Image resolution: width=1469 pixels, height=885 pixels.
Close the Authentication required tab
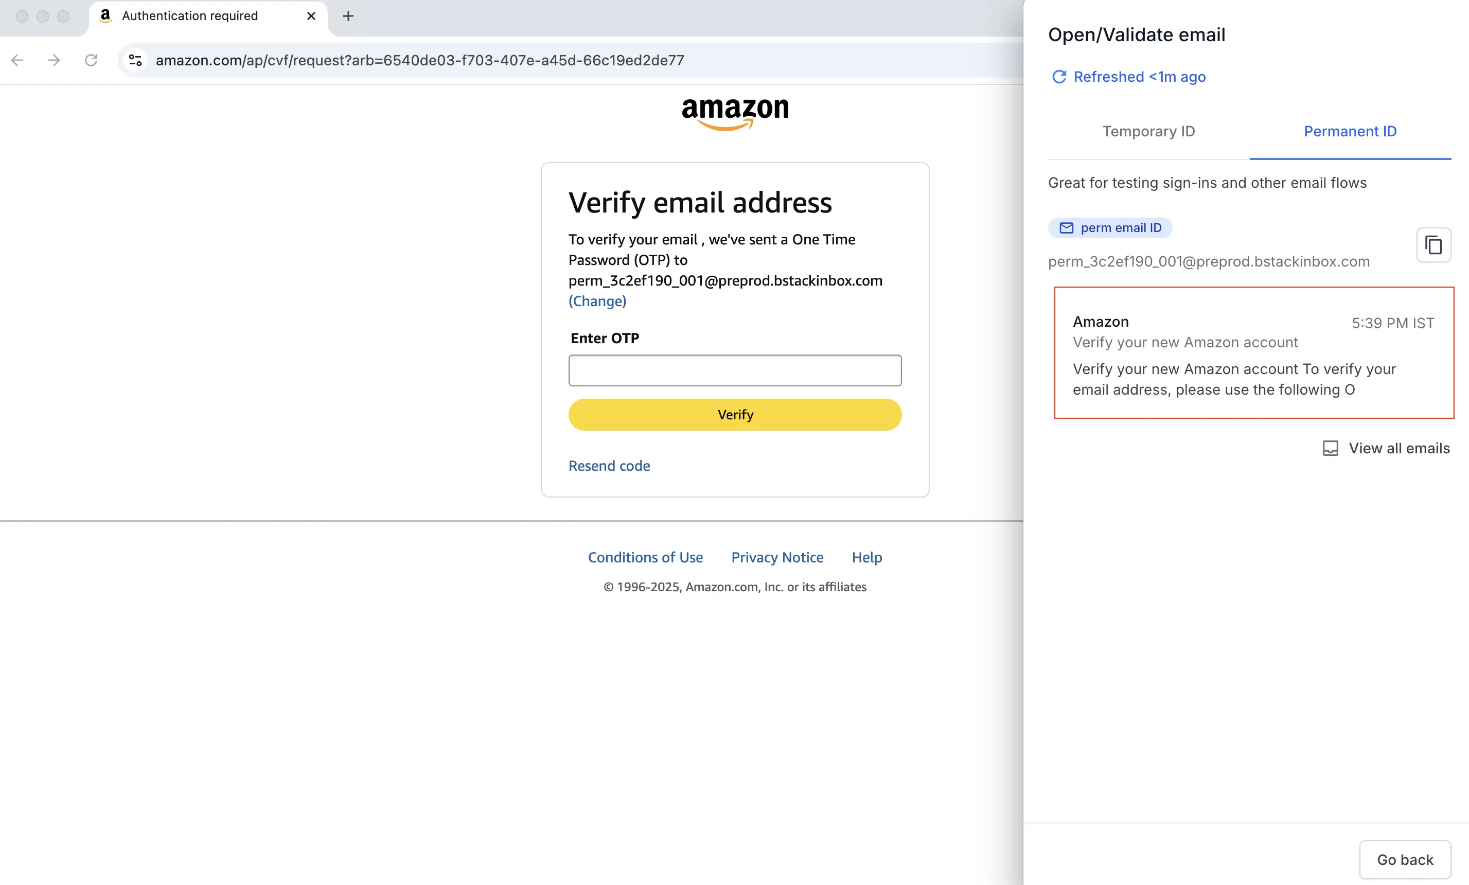coord(311,16)
